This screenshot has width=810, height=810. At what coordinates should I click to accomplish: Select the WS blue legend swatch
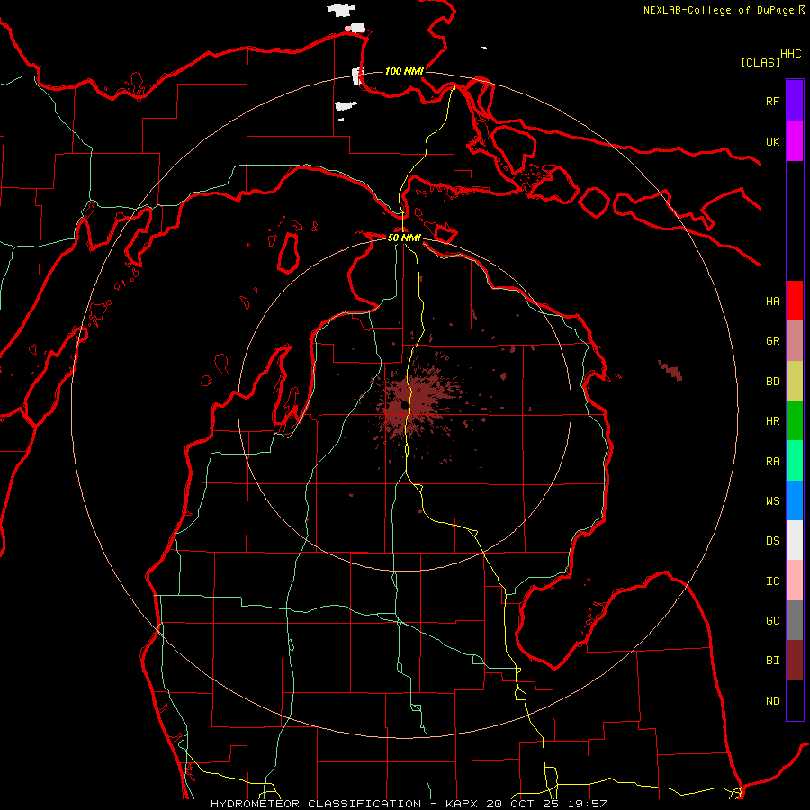[795, 500]
